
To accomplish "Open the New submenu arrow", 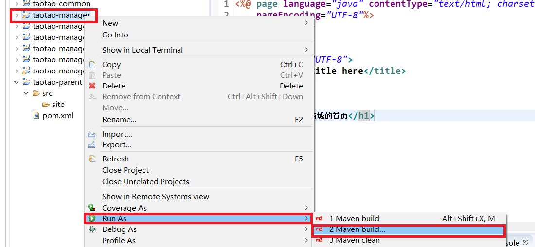I will (x=306, y=23).
